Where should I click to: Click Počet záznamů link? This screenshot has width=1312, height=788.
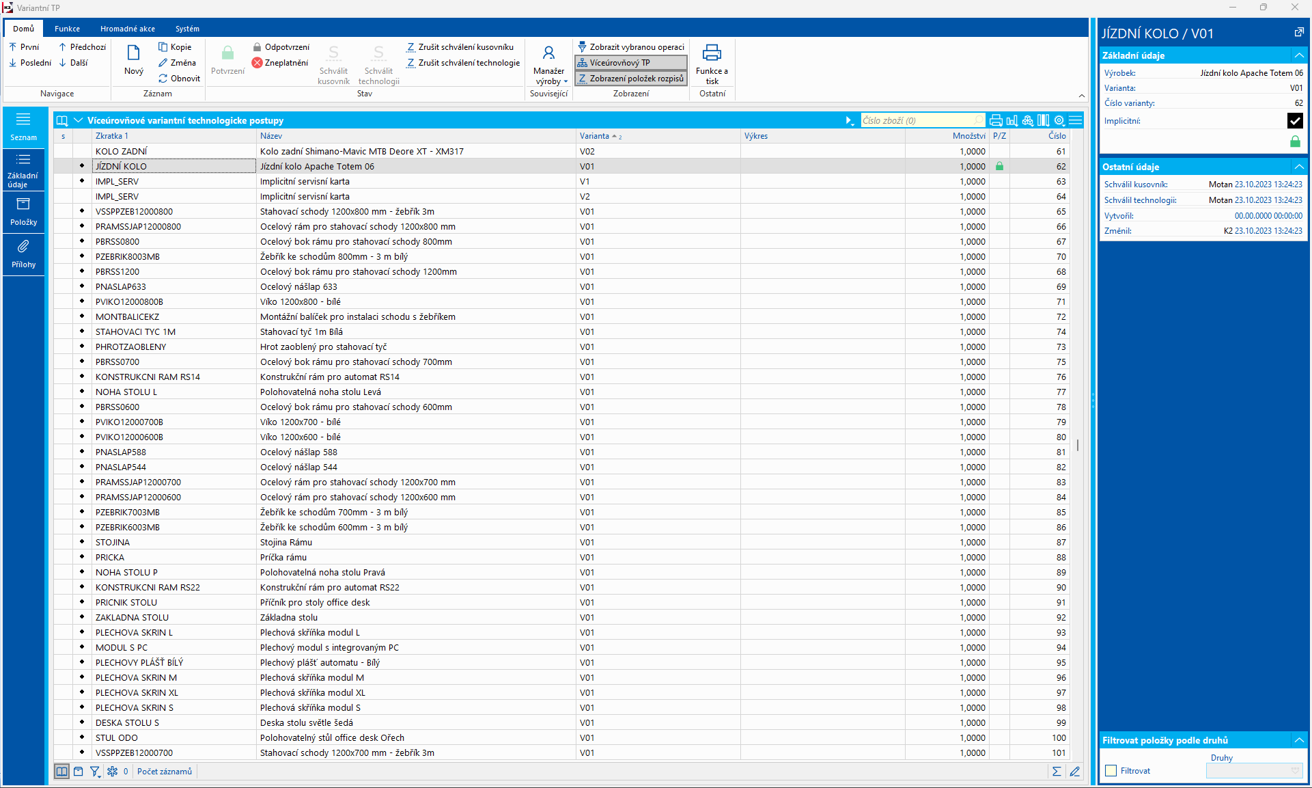[165, 772]
